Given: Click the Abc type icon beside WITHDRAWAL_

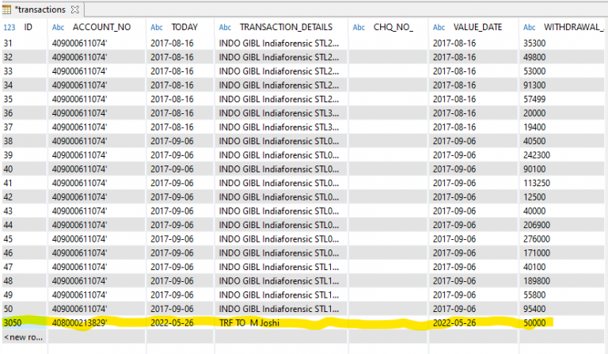Looking at the screenshot, I should click(x=530, y=28).
